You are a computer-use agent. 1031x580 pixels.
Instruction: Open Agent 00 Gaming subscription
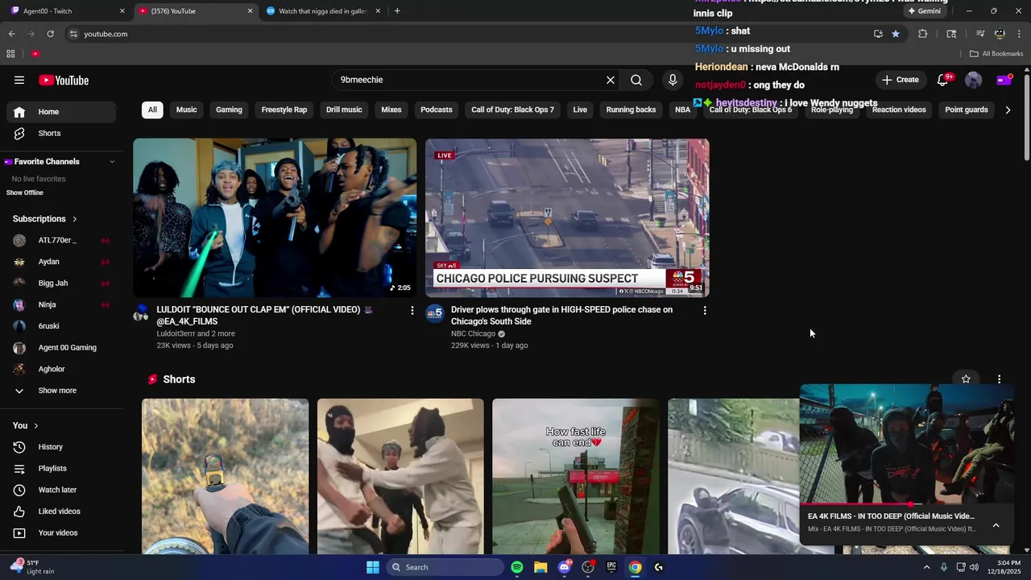coord(61,347)
